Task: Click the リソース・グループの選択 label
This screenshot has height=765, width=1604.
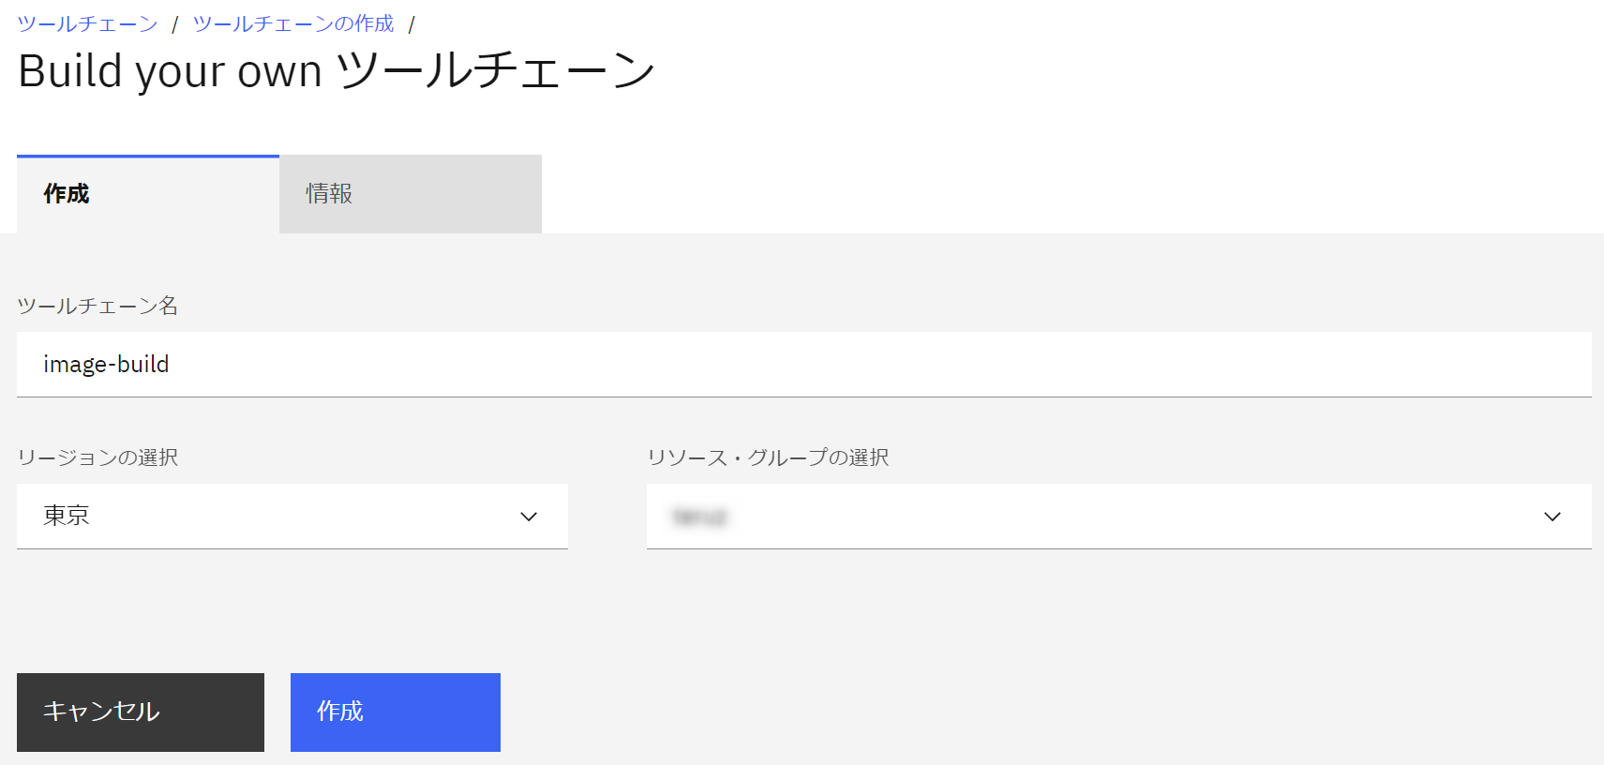Action: click(769, 457)
